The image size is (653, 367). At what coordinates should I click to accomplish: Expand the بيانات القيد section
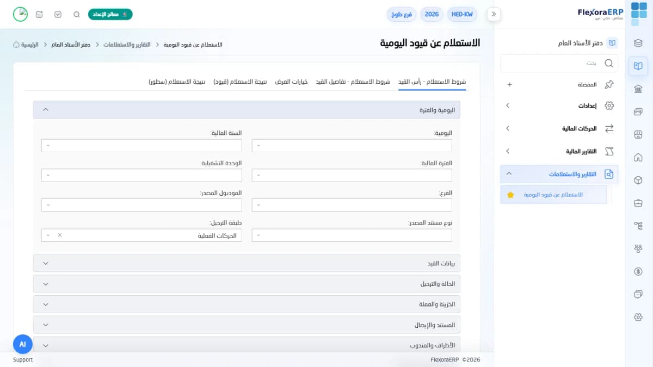click(247, 263)
